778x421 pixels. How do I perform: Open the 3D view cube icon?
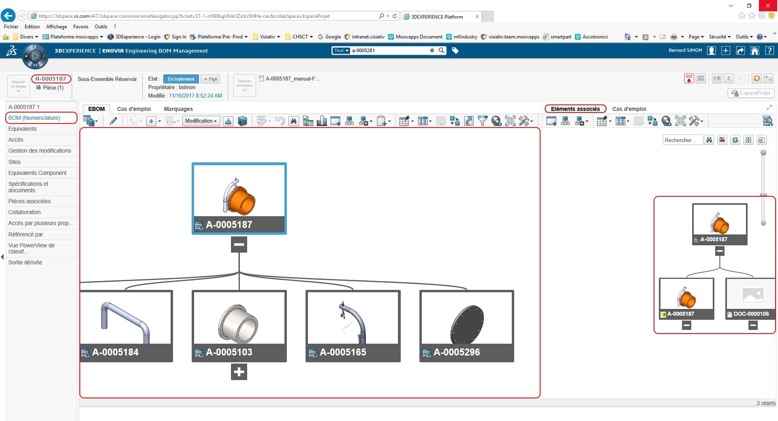242,121
